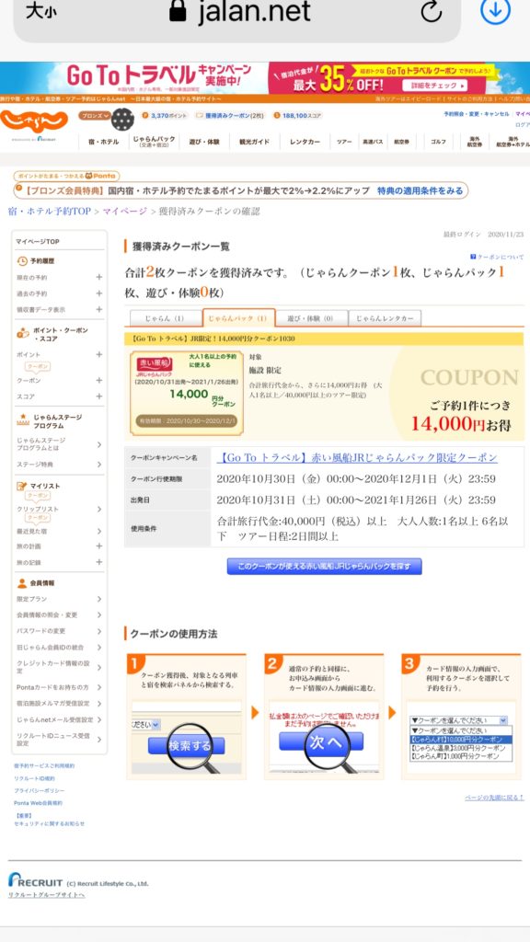This screenshot has width=530, height=942.
Task: Switch to じゃらんパック (1) coupon tab
Action: point(238,317)
